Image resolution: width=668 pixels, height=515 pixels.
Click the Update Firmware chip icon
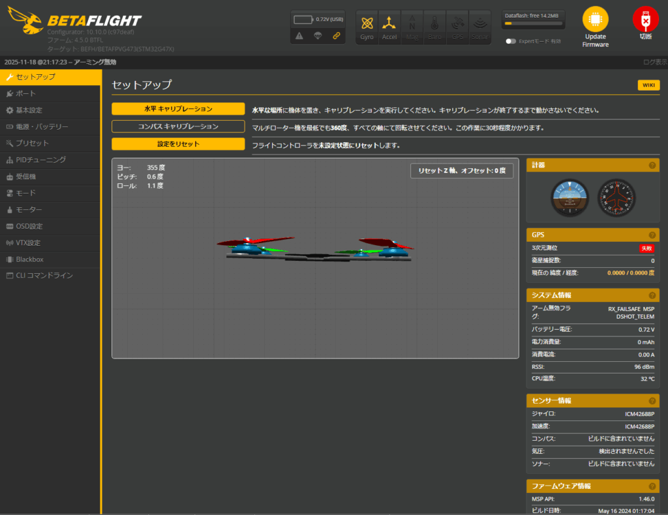(x=595, y=20)
